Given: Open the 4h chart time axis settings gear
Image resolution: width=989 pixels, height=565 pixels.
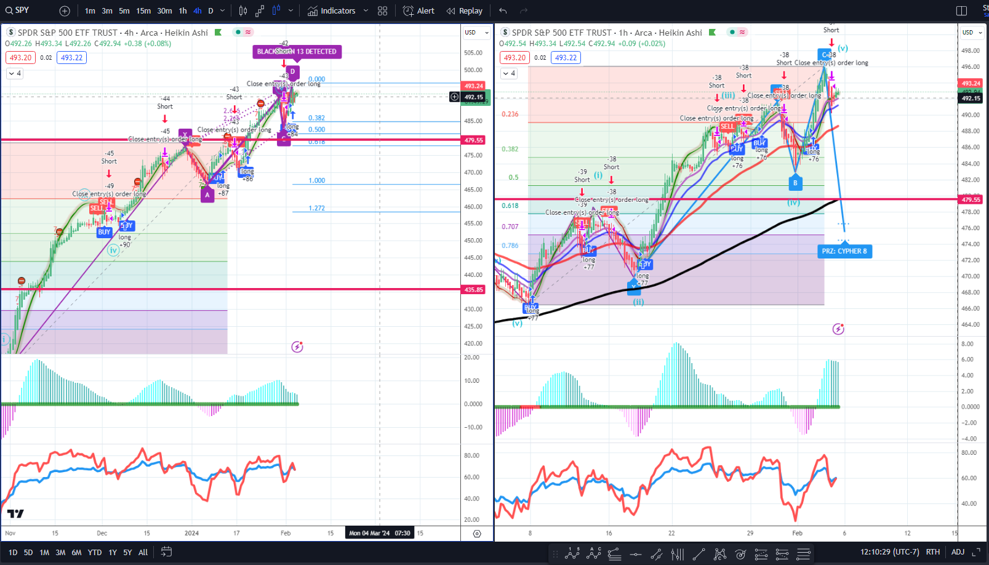Looking at the screenshot, I should point(477,534).
